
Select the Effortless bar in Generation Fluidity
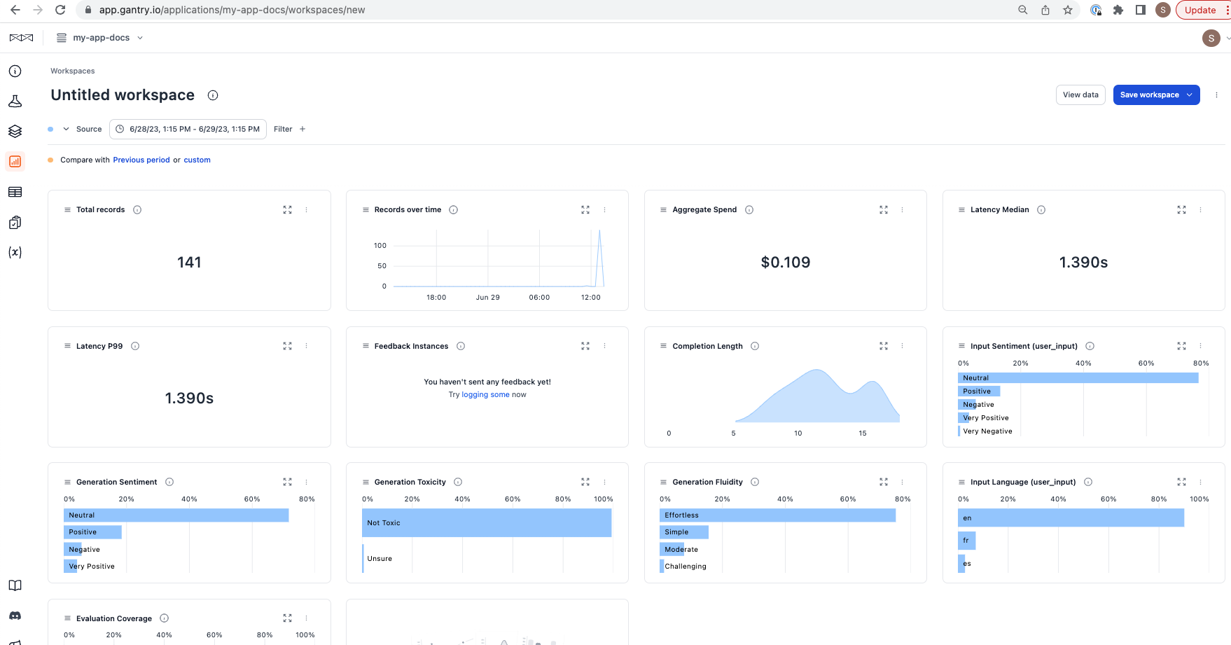[x=777, y=515]
